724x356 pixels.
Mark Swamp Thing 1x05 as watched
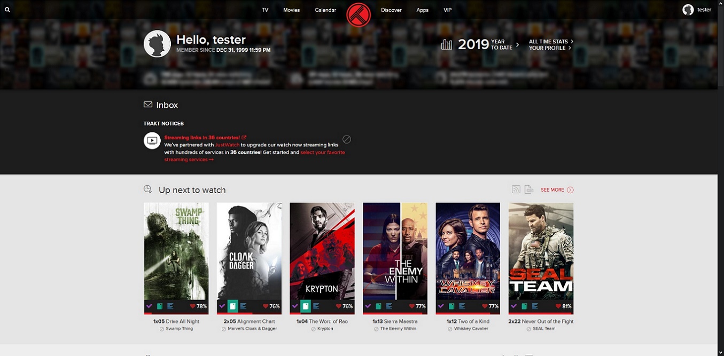149,306
